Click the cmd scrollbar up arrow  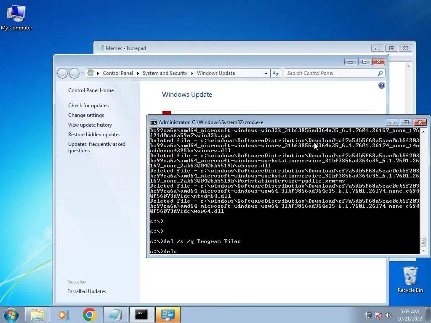[423, 132]
